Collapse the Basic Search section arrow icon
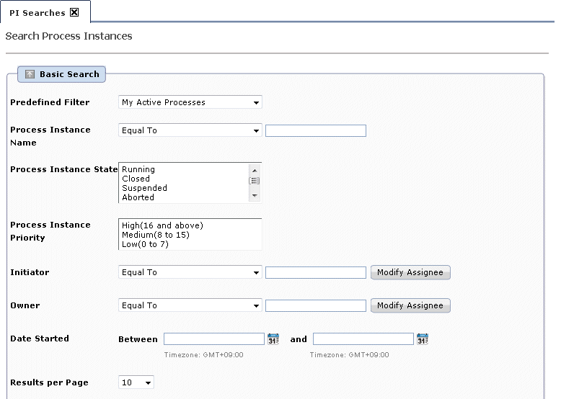The image size is (561, 399). (x=30, y=74)
